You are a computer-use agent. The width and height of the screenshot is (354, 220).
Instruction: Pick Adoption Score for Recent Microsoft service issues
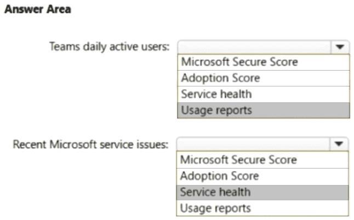coord(262,176)
